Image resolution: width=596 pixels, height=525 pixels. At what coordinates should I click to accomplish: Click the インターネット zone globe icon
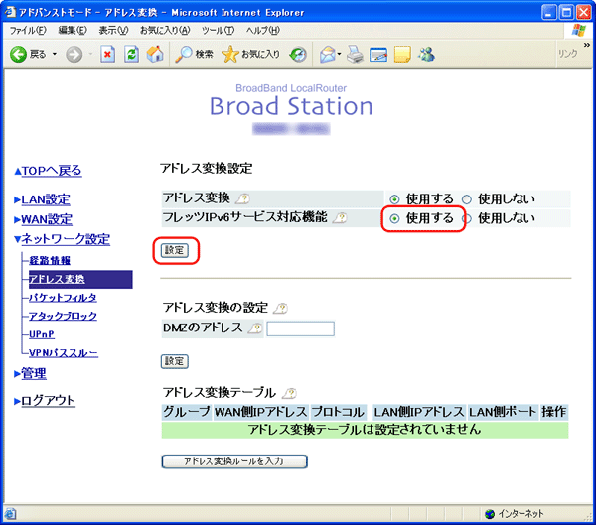[x=490, y=514]
